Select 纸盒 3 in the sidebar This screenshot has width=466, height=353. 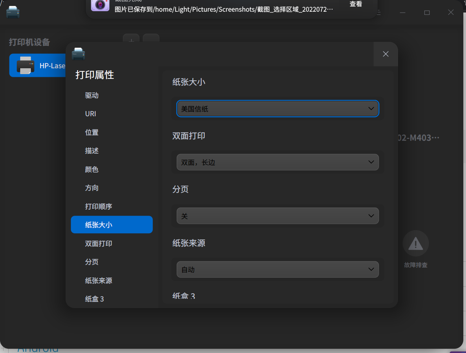(94, 299)
